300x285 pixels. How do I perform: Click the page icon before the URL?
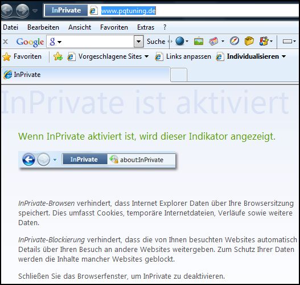coord(93,10)
